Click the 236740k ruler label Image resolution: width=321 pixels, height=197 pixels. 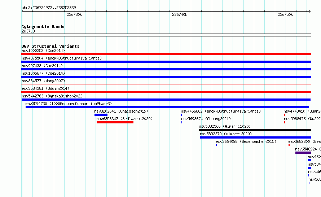[180, 14]
